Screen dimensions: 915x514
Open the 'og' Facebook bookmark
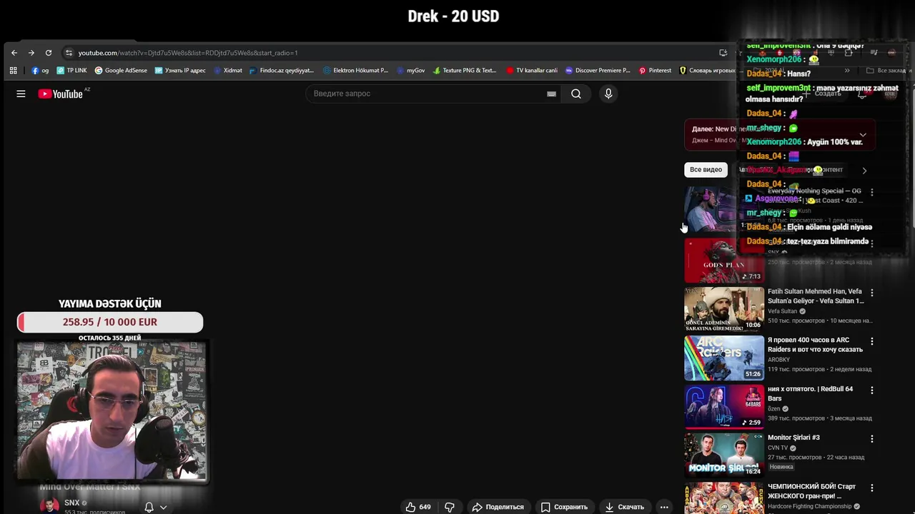pyautogui.click(x=40, y=71)
